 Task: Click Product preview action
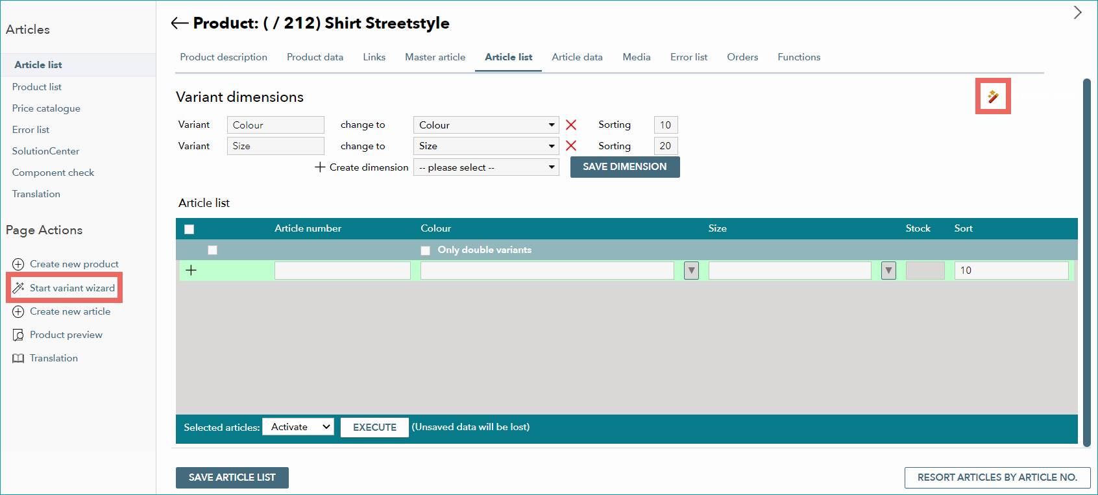point(66,335)
